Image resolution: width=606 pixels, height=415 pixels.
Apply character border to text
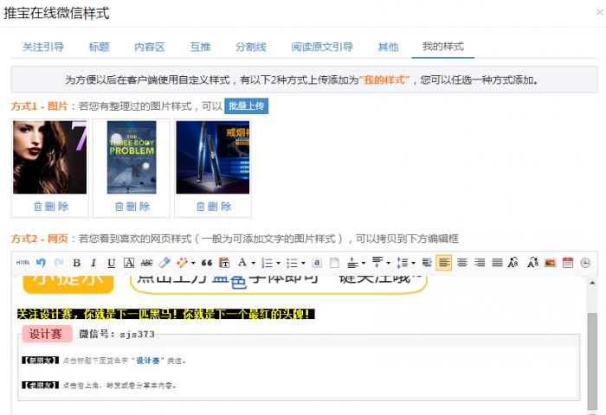[x=129, y=263]
